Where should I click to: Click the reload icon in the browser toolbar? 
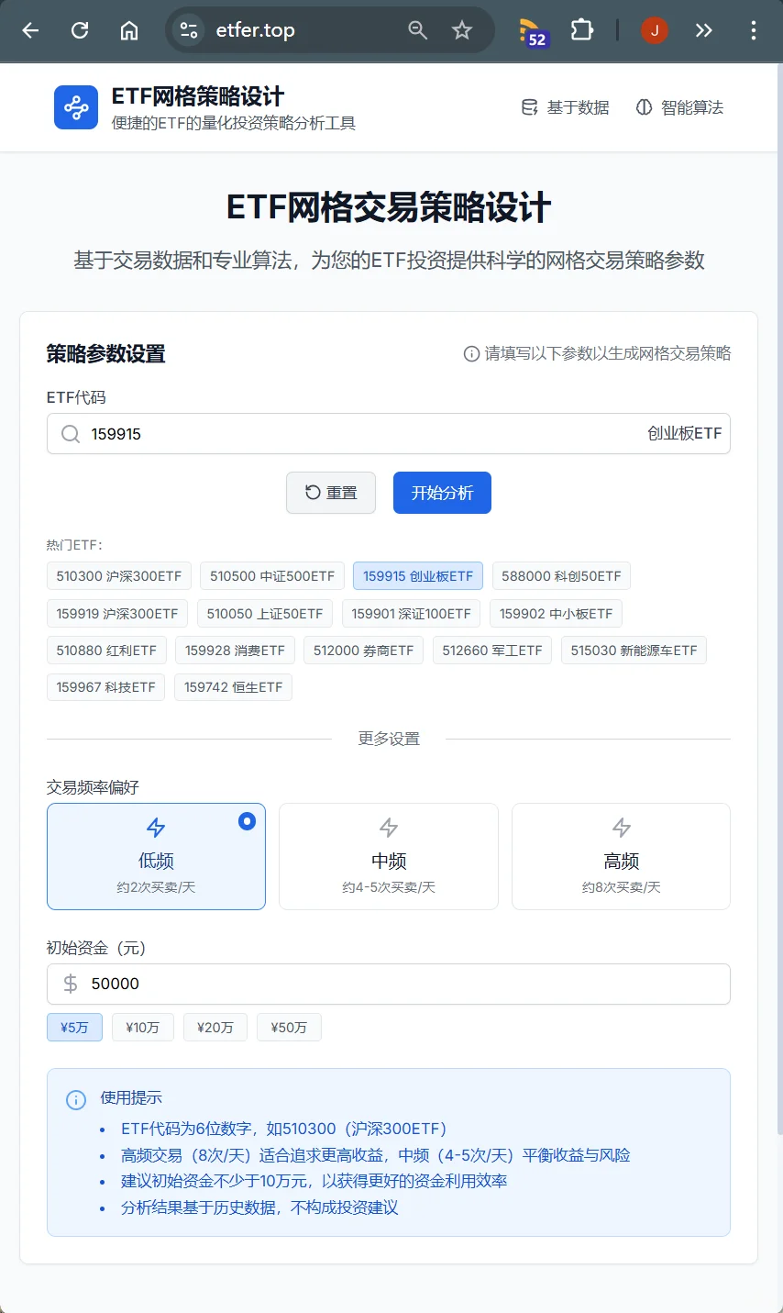pos(80,29)
